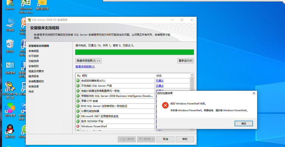The image size is (285, 147).
Task: Open 此电脑 desktop icon
Action: pos(10,25)
